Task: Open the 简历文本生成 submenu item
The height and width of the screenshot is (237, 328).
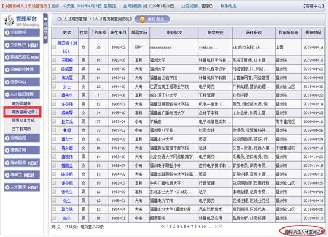Action: tap(23, 121)
